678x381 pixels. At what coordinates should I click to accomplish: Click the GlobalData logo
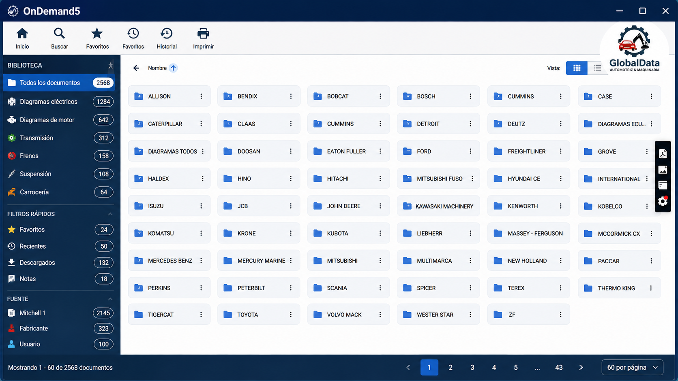(x=634, y=49)
